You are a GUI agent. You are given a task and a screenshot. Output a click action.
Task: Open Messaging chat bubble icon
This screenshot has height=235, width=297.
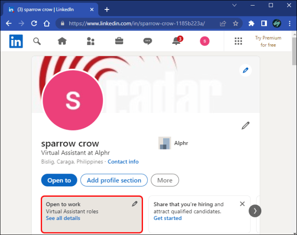[x=148, y=41]
